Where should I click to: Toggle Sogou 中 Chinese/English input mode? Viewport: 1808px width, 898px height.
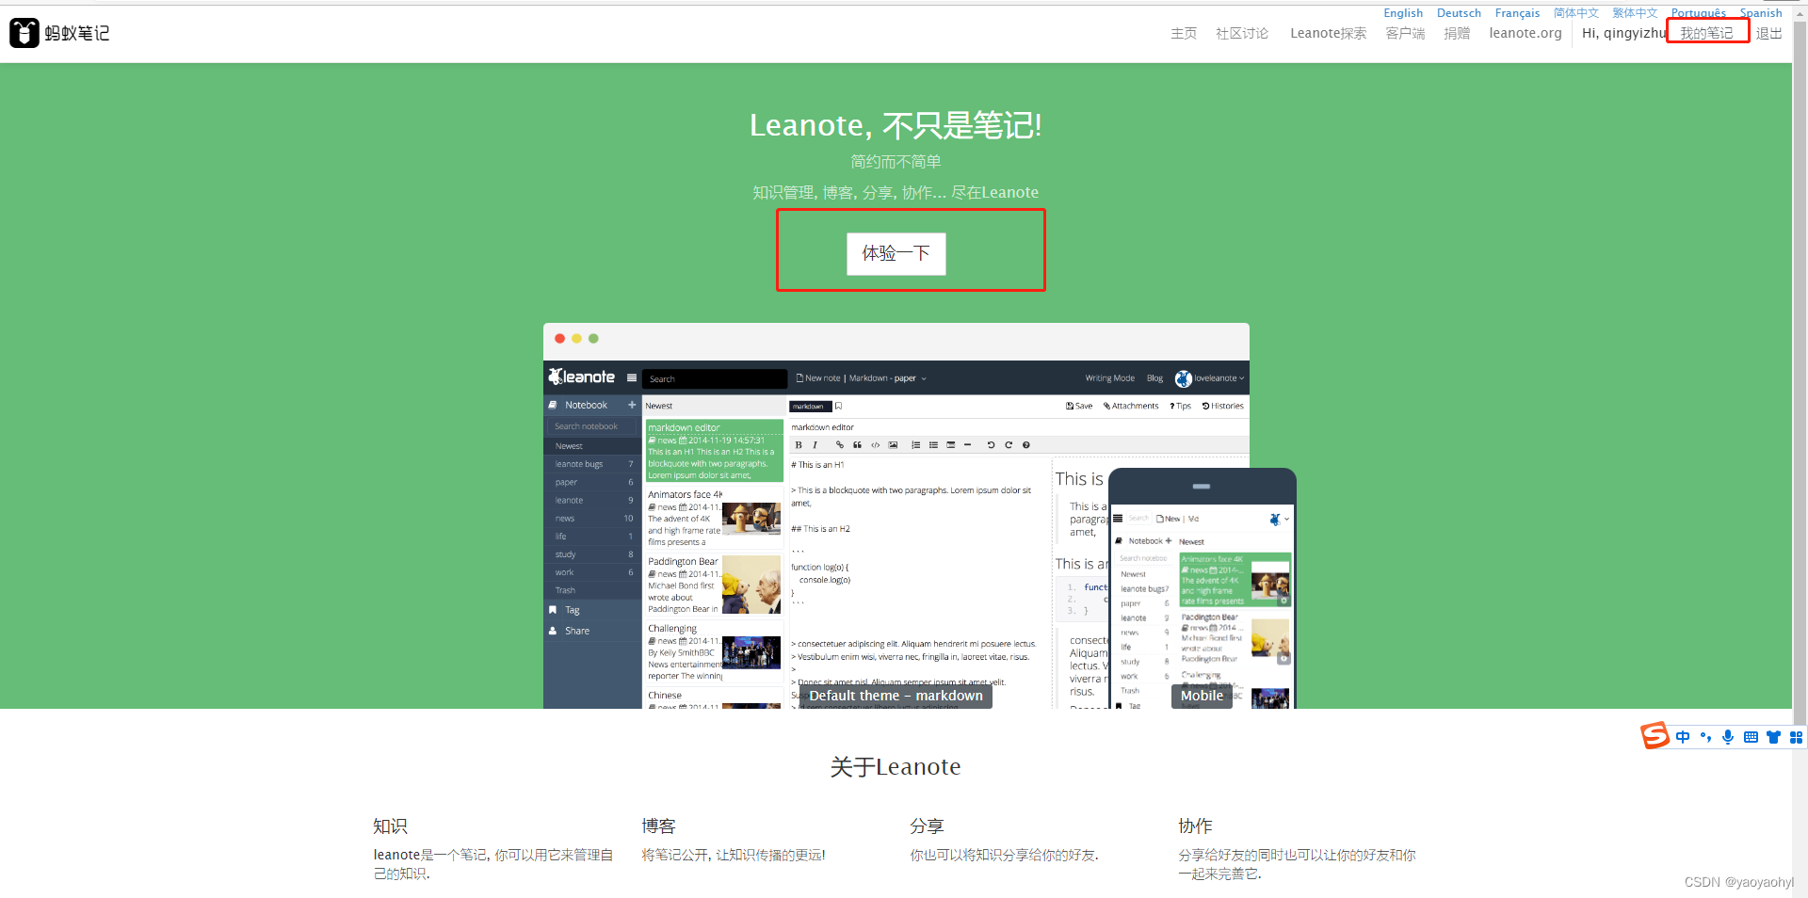pyautogui.click(x=1683, y=737)
